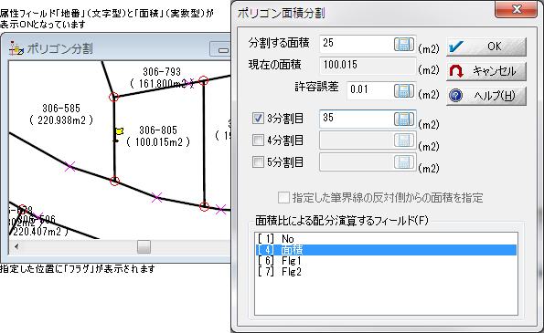The width and height of the screenshot is (544, 333).
Task: Enable the 4分割目 checkbox
Action: coord(258,140)
